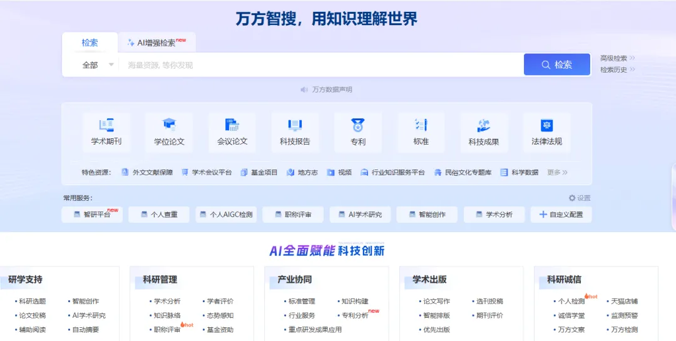The width and height of the screenshot is (676, 341).
Task: Open 论文投稿 under 研学支持
Action: point(33,315)
